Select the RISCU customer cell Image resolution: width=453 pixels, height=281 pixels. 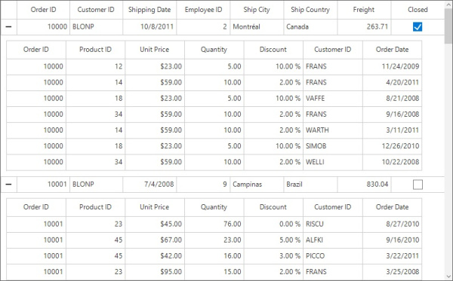pyautogui.click(x=332, y=224)
